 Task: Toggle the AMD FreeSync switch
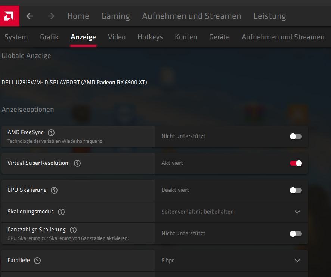click(296, 136)
